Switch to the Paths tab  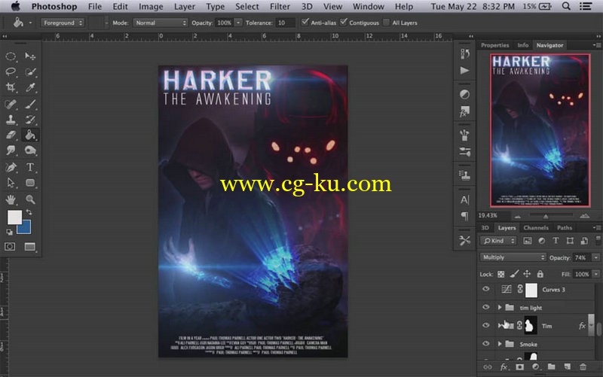565,228
